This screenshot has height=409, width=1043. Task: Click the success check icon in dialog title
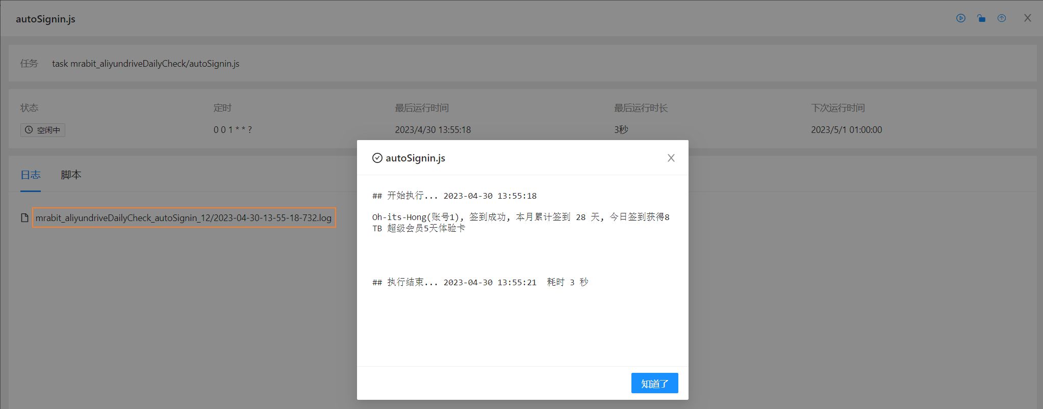coord(377,158)
